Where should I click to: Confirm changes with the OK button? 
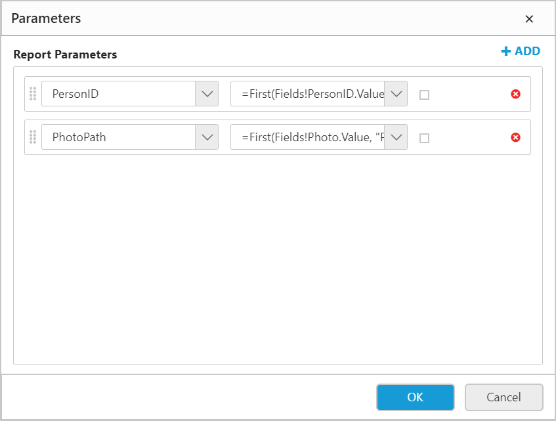415,397
